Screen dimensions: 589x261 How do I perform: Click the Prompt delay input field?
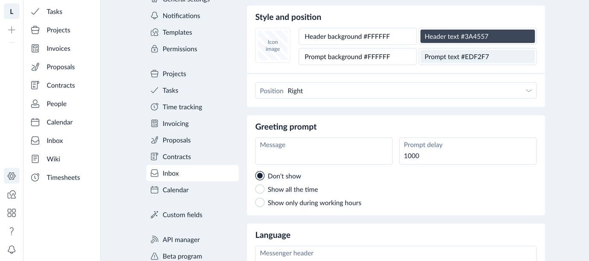pyautogui.click(x=468, y=151)
